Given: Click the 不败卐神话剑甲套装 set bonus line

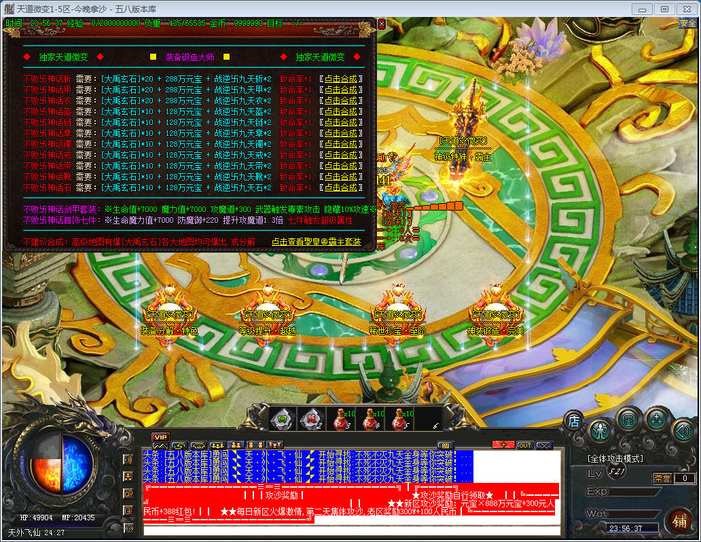Looking at the screenshot, I should point(200,209).
